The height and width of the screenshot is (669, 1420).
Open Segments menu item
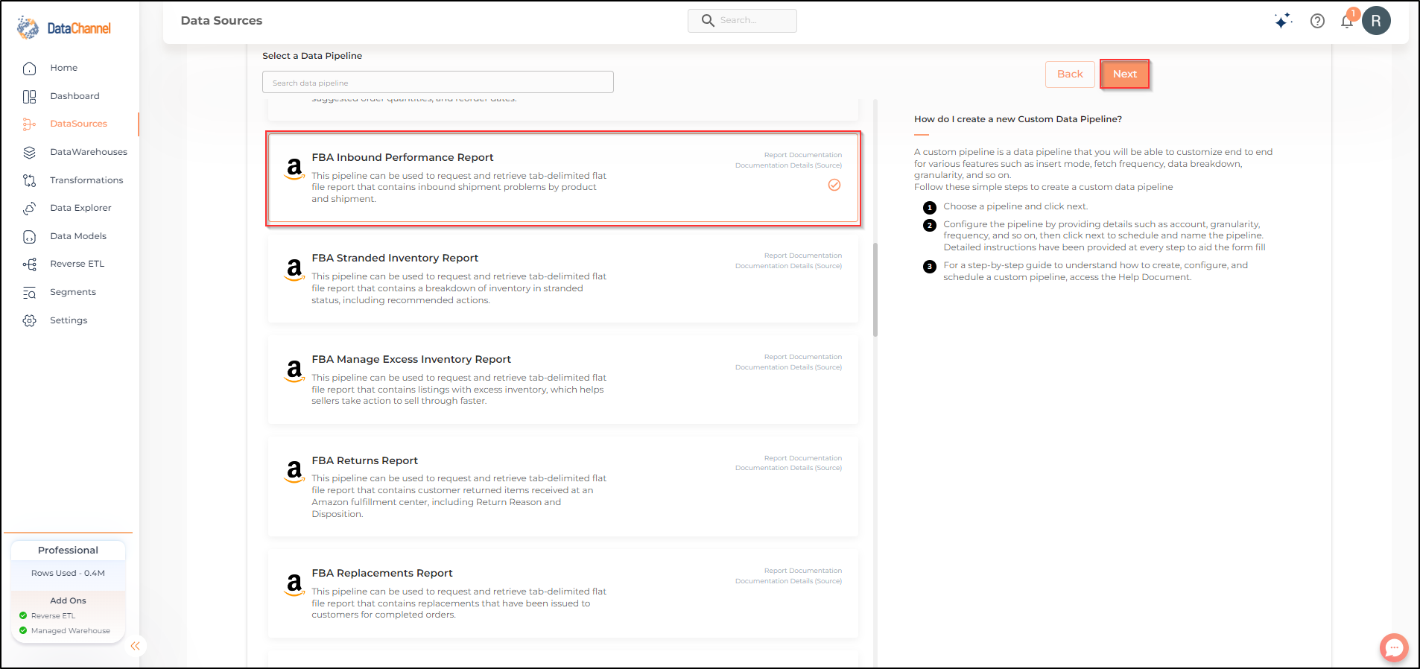(73, 292)
